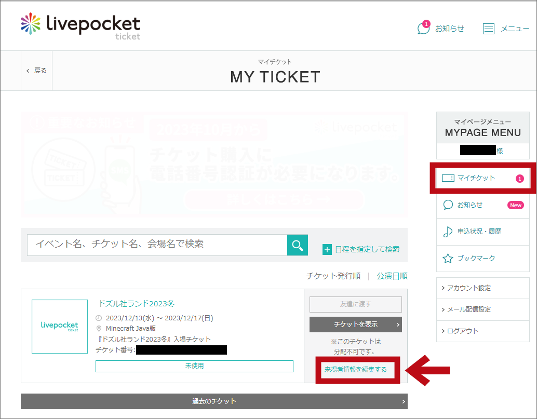Click the teal search magnifier button
The width and height of the screenshot is (537, 419).
click(x=297, y=245)
